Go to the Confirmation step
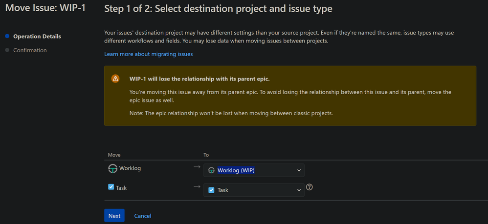Viewport: 488px width, 224px height. pos(30,50)
